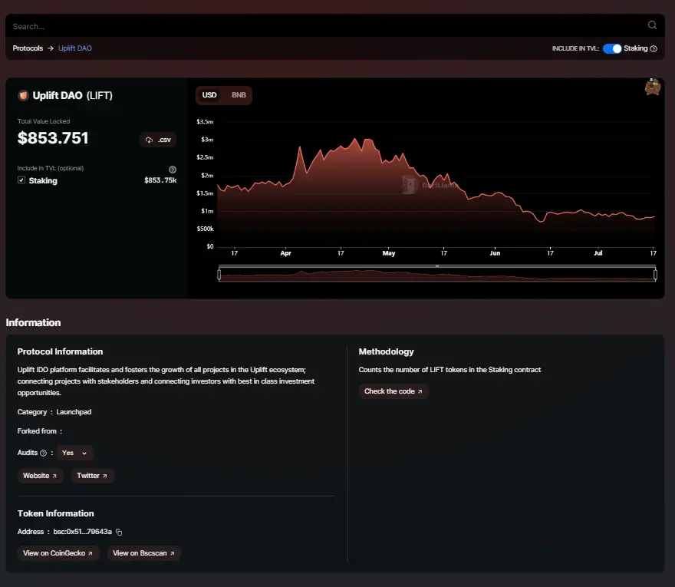The width and height of the screenshot is (675, 587).
Task: Click the Staking help icon in top bar
Action: click(654, 48)
